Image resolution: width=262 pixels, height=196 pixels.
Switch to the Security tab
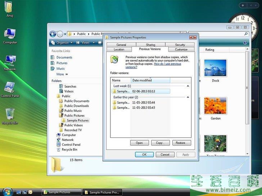pos(180,45)
